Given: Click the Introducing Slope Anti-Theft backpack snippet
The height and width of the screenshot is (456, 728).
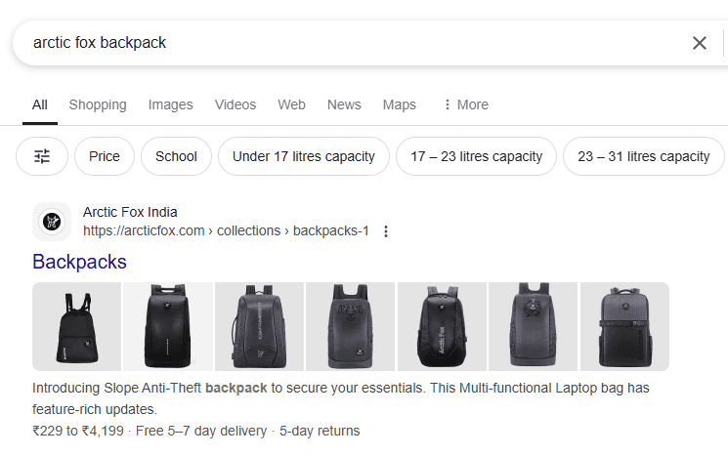Looking at the screenshot, I should pyautogui.click(x=341, y=398).
